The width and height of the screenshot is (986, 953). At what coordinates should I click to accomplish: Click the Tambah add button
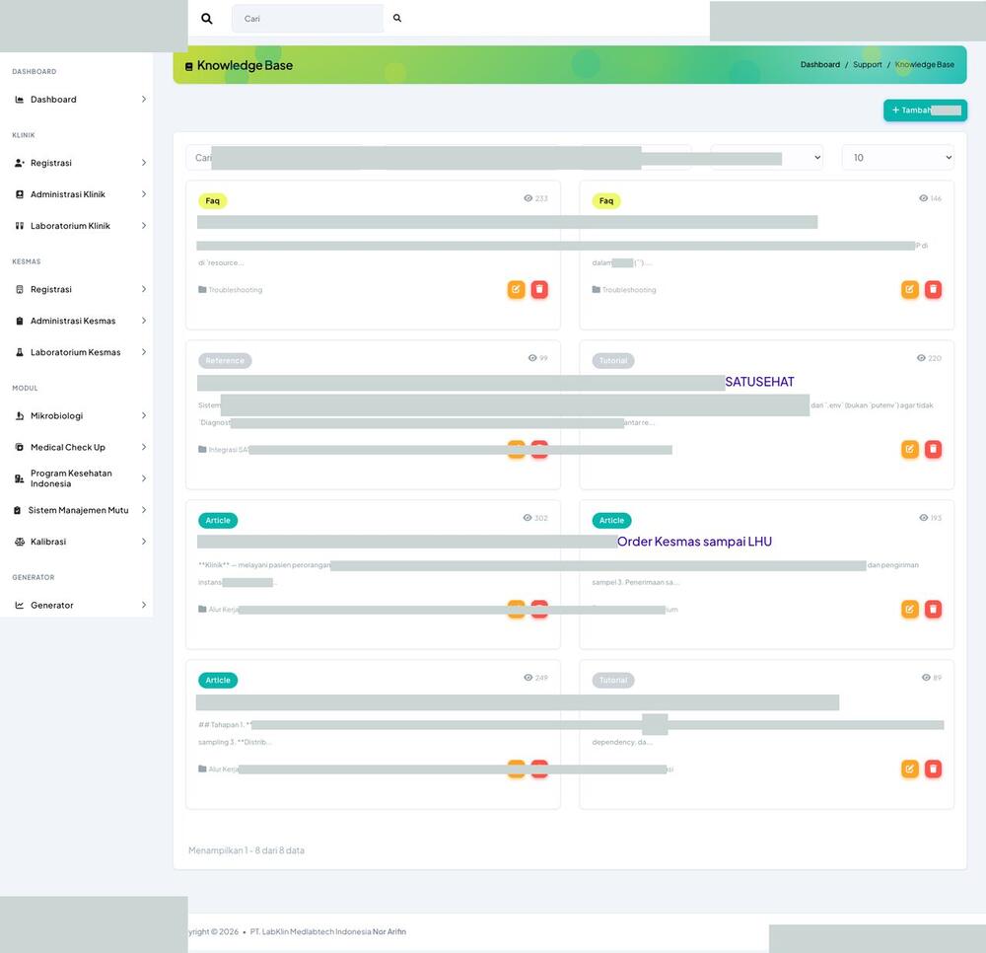pos(925,110)
